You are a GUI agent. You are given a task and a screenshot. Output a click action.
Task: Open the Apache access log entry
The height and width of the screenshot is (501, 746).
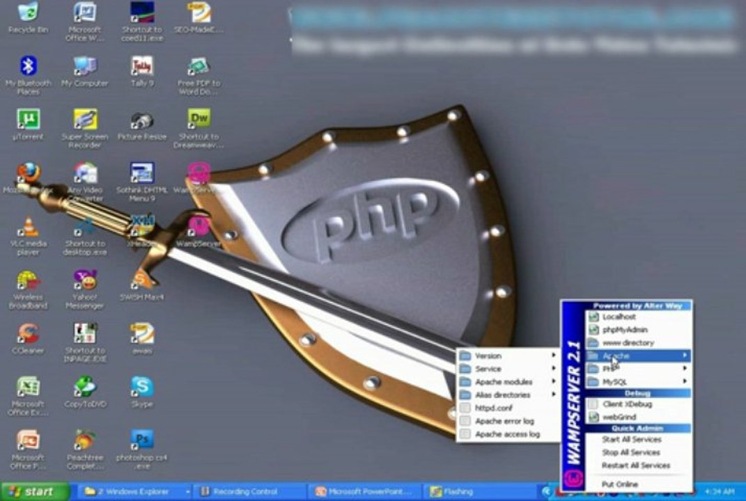tap(508, 434)
